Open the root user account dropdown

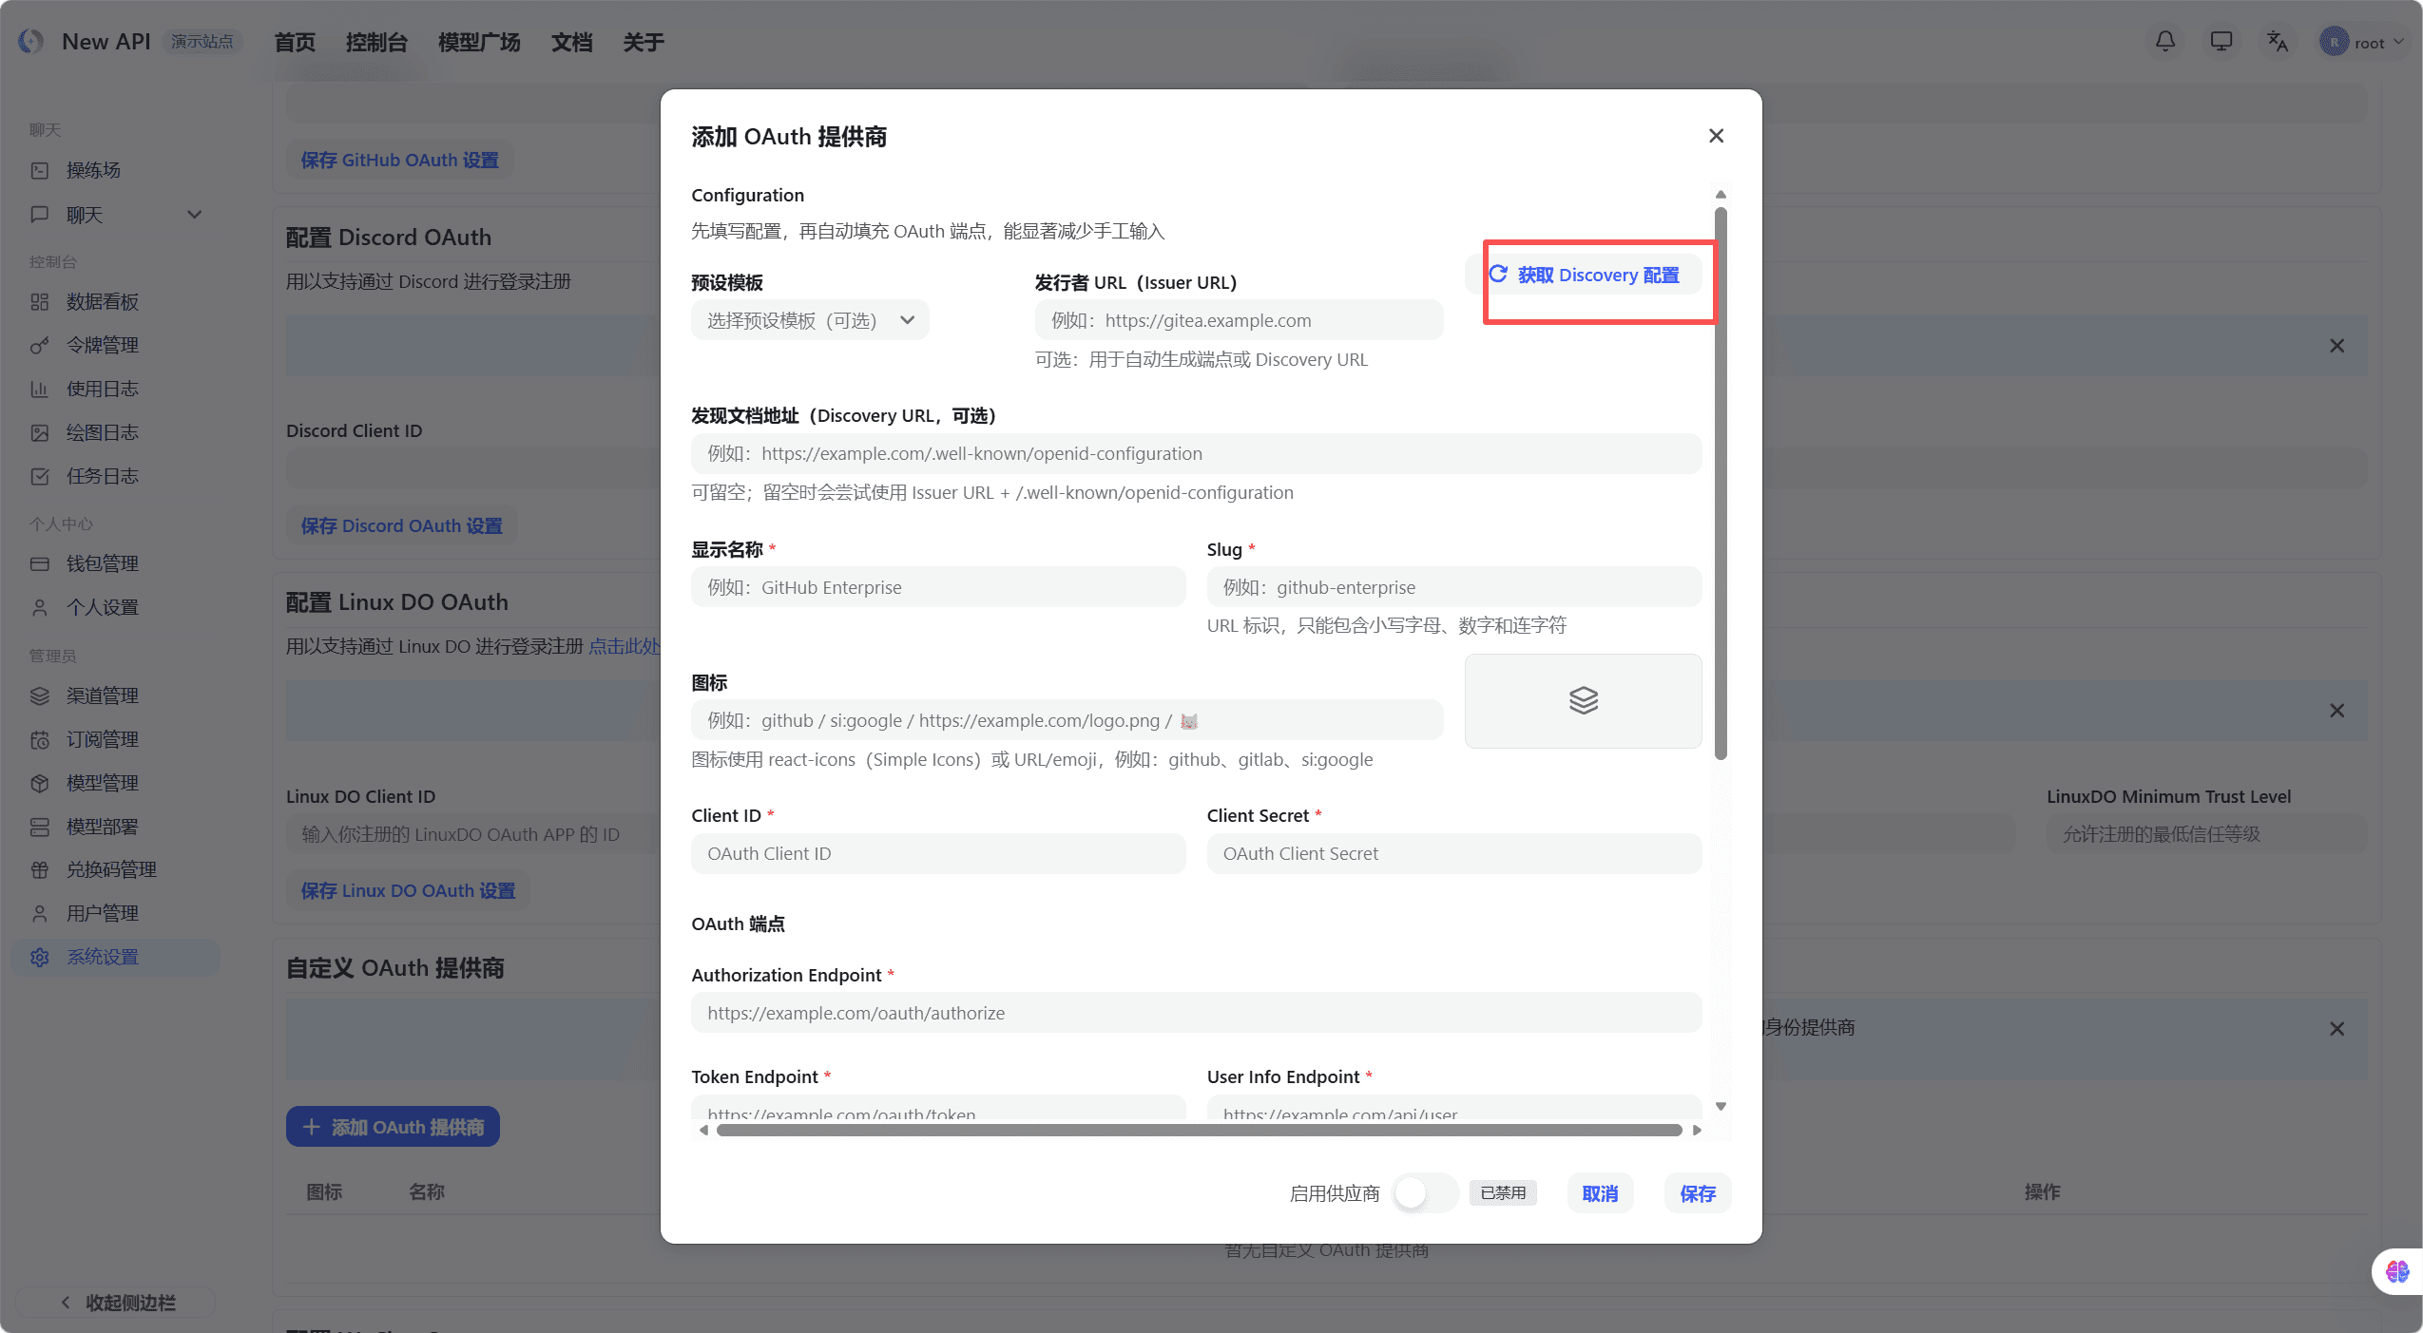2361,42
